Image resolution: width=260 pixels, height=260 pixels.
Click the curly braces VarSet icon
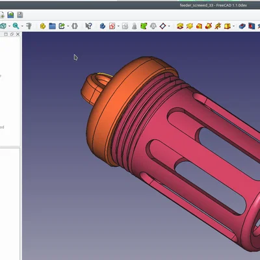[x=75, y=26]
